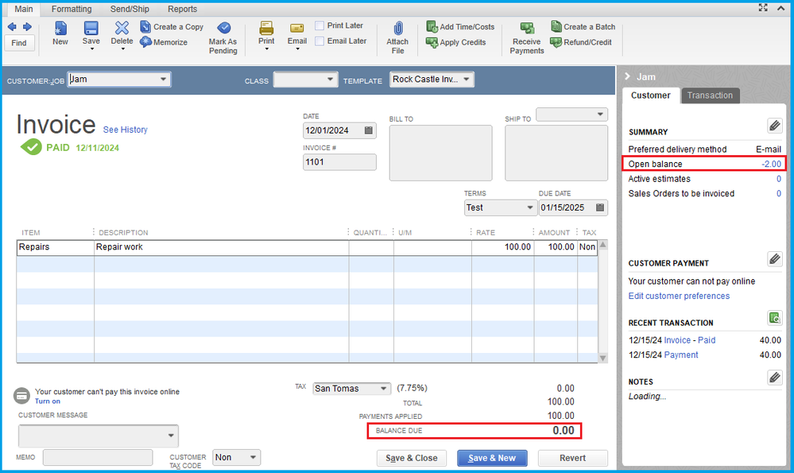Go to next invoice with forward arrow
The height and width of the screenshot is (473, 794).
[x=27, y=26]
